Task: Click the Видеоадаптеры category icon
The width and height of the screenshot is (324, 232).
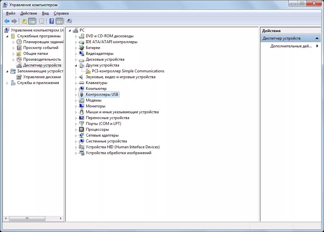Action: [x=82, y=54]
